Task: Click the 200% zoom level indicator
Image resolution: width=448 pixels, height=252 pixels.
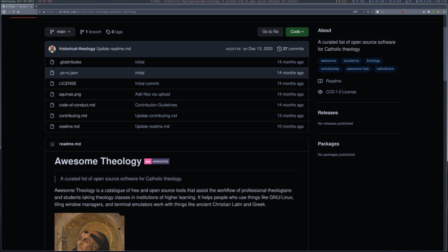Action: click(355, 12)
